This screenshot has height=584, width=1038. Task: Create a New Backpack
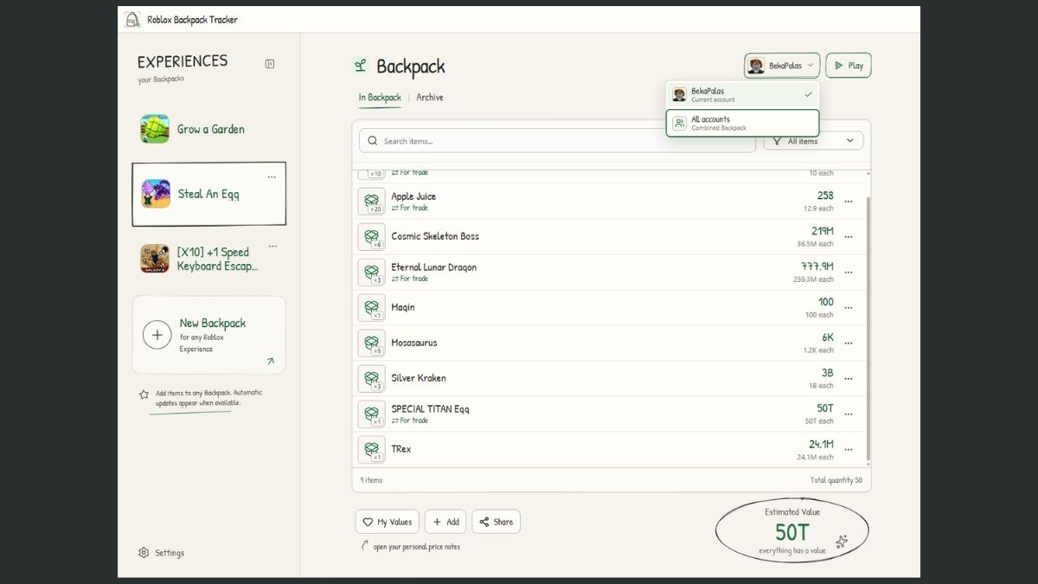pos(208,335)
